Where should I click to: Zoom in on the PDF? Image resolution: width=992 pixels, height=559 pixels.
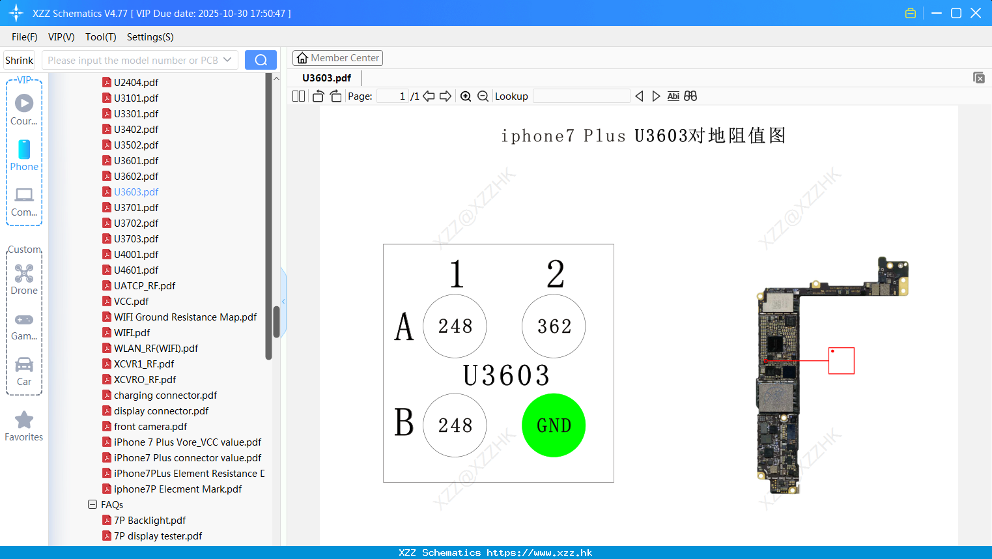pyautogui.click(x=466, y=96)
